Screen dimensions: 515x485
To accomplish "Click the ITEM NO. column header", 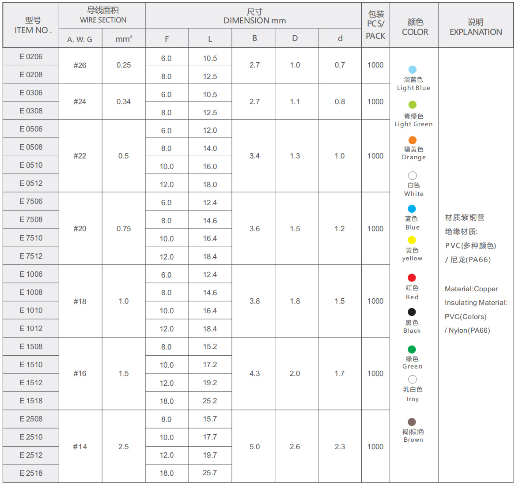I will 31,25.
